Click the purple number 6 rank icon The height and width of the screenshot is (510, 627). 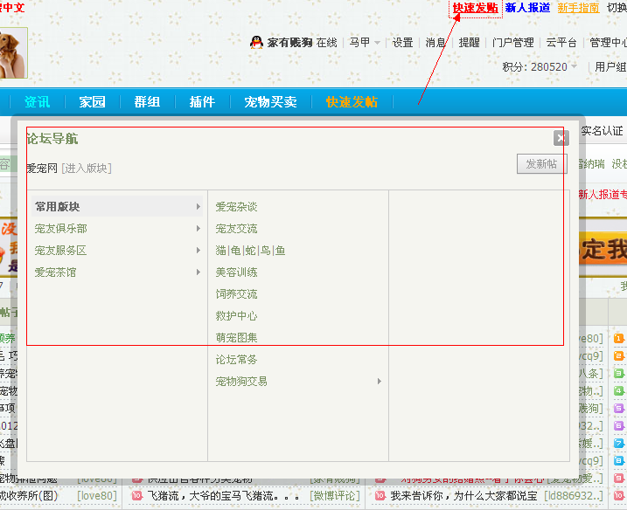618,426
